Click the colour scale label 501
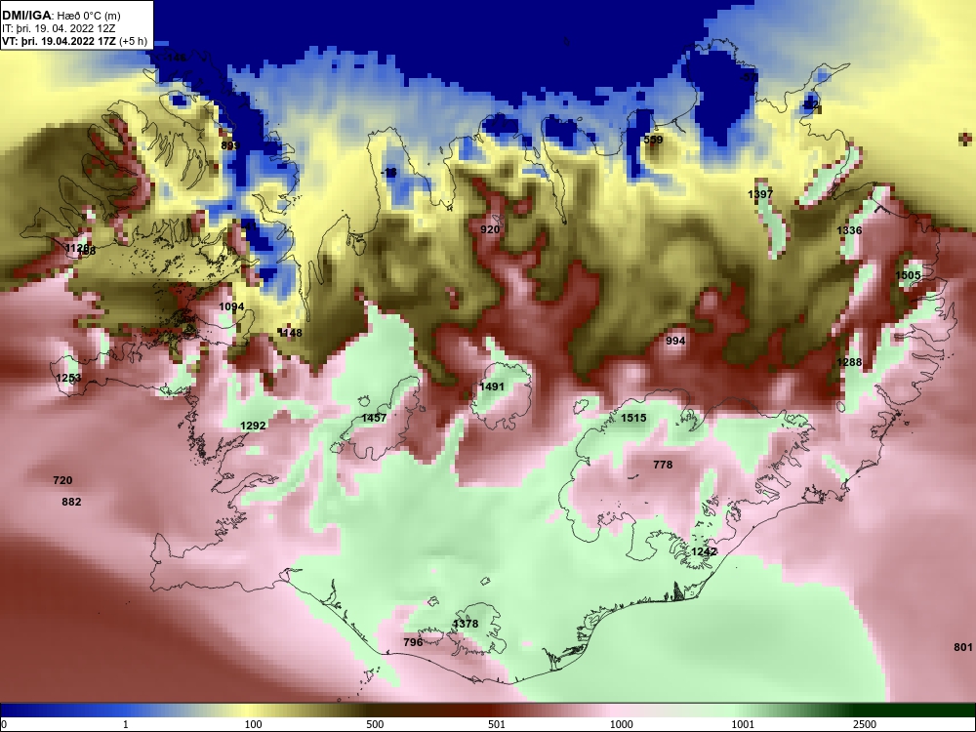Image resolution: width=976 pixels, height=732 pixels. point(497,724)
